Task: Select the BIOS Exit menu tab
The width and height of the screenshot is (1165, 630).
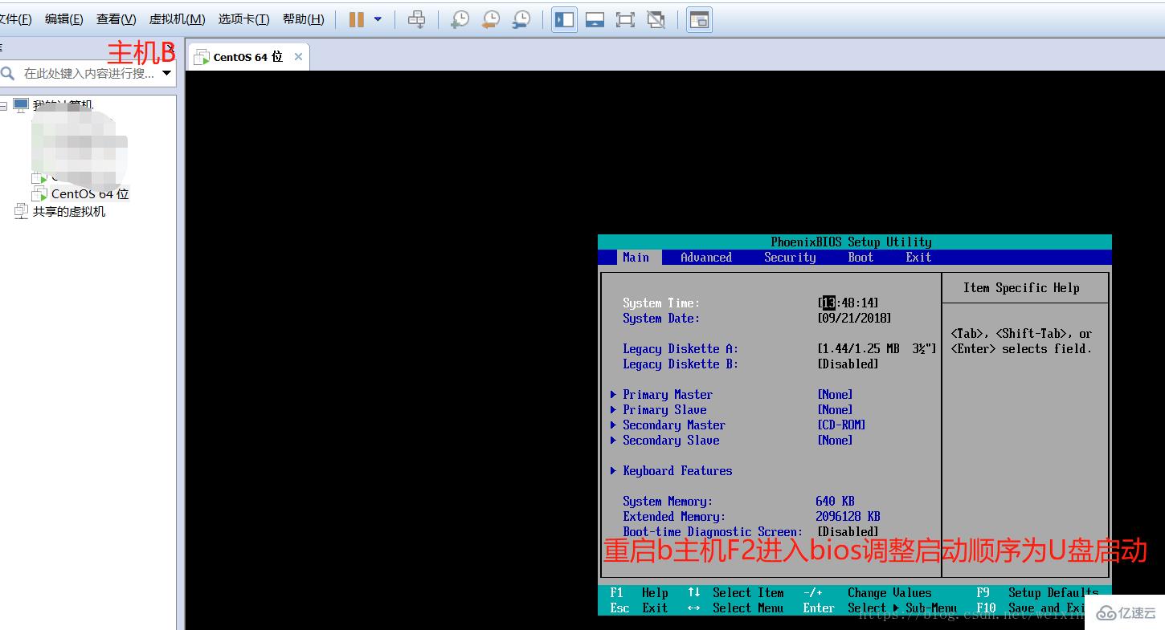Action: point(918,258)
